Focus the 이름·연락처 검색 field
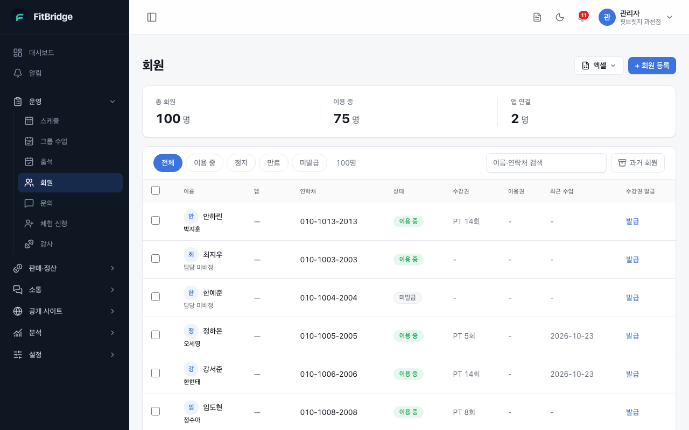689x430 pixels. (546, 163)
